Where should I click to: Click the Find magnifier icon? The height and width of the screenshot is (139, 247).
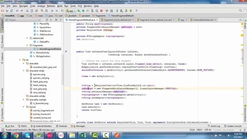[42, 11]
